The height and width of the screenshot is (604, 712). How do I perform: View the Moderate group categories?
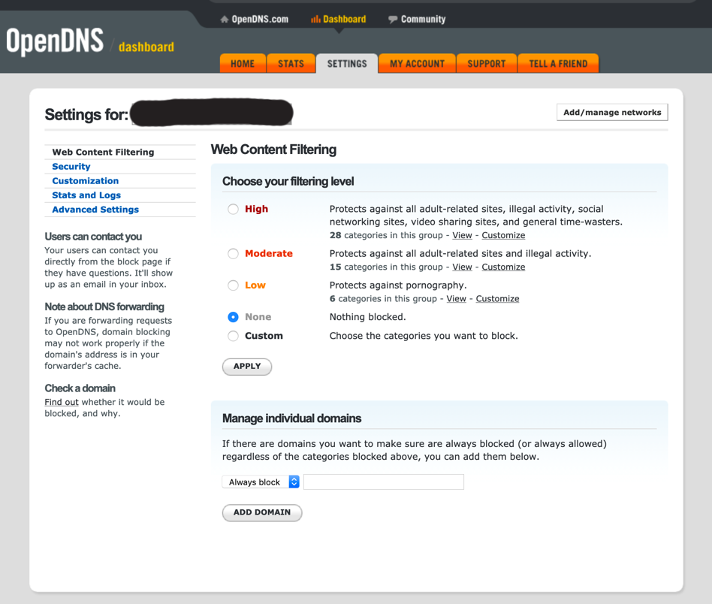click(x=462, y=267)
